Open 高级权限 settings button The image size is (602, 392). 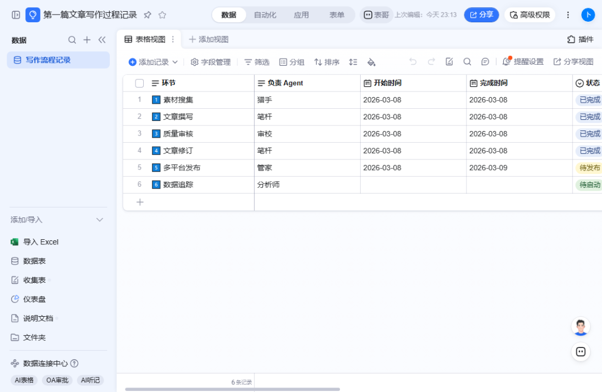530,15
